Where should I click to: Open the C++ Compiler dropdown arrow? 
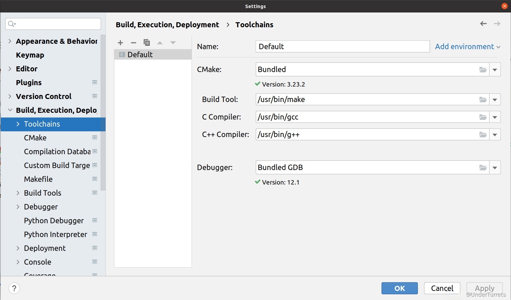(495, 135)
